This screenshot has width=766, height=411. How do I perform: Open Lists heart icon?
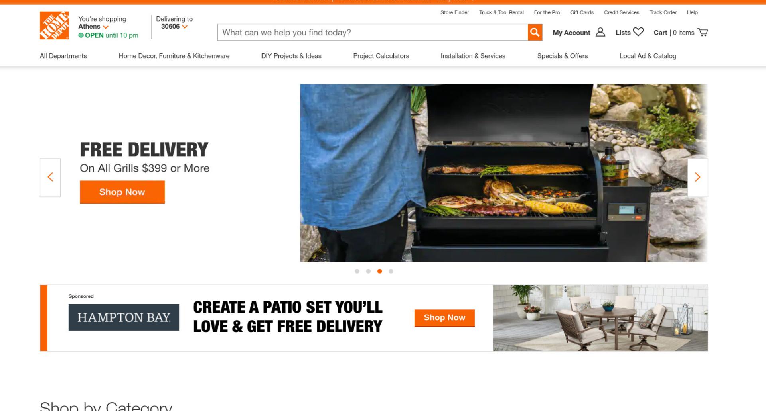coord(638,32)
